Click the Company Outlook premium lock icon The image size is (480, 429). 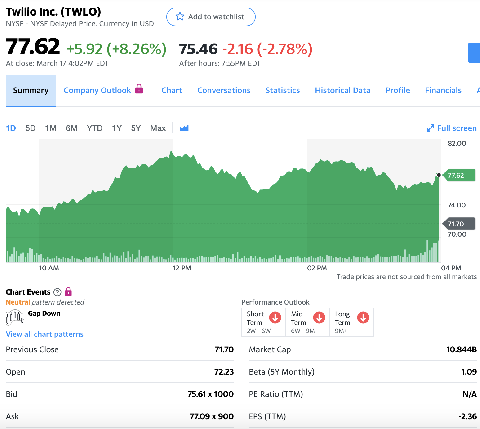click(x=139, y=89)
